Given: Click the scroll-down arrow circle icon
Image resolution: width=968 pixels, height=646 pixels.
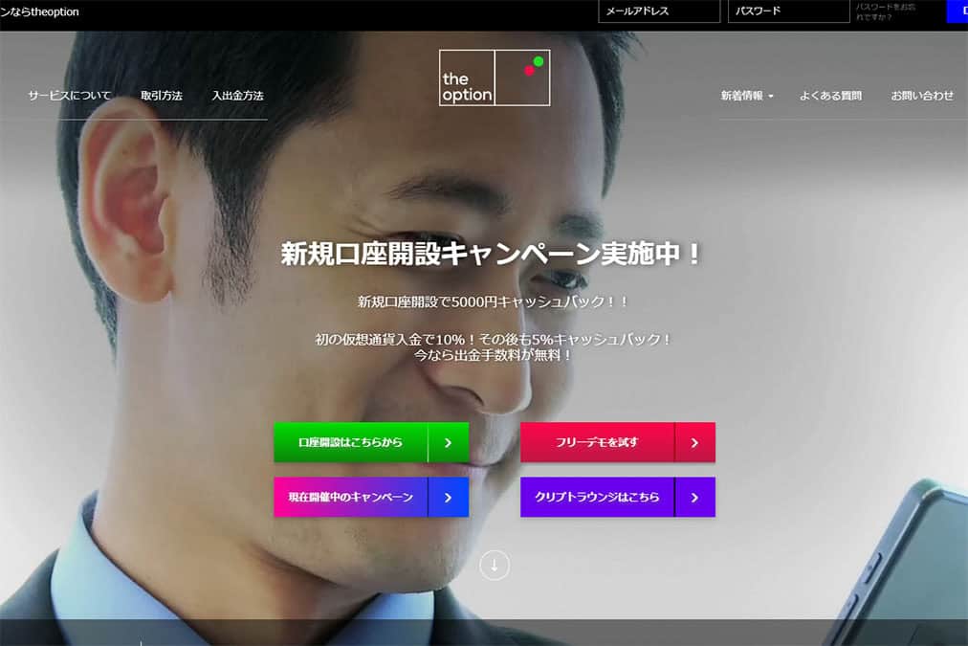Looking at the screenshot, I should [495, 565].
